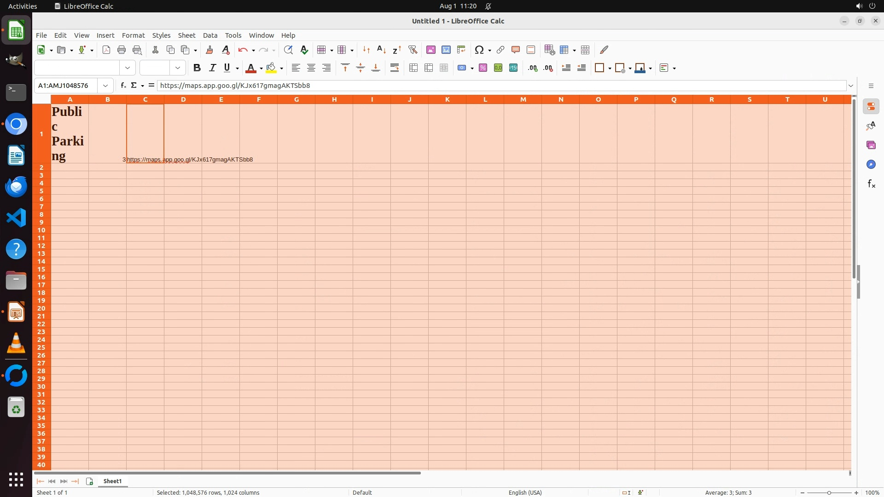Open the Name Box dropdown arrow
Screen dimensions: 884x497
(105, 86)
